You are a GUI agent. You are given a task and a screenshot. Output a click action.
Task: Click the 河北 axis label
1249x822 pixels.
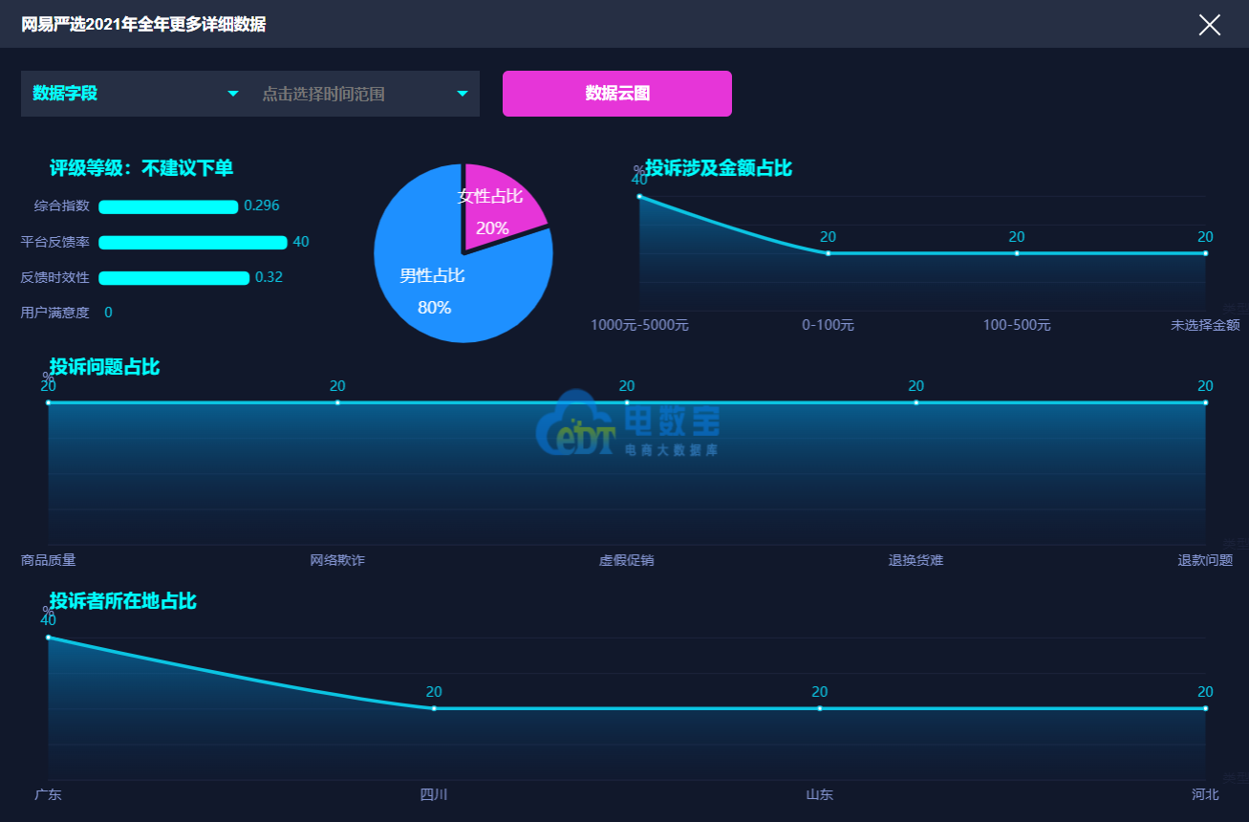tap(1205, 794)
